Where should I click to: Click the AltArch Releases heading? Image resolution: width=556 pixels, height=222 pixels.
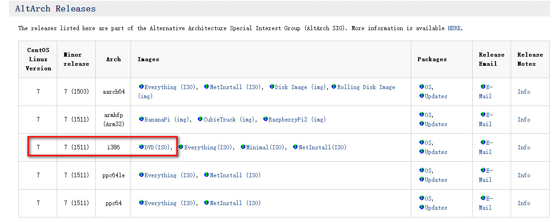tap(55, 9)
